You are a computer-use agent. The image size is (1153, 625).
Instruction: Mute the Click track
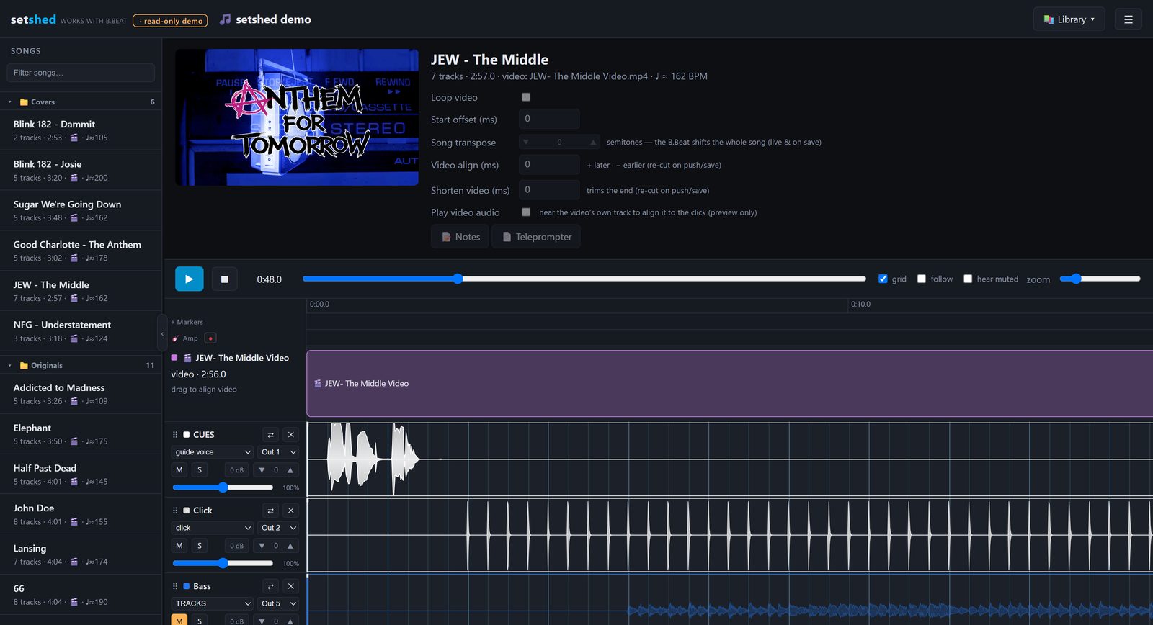(179, 546)
